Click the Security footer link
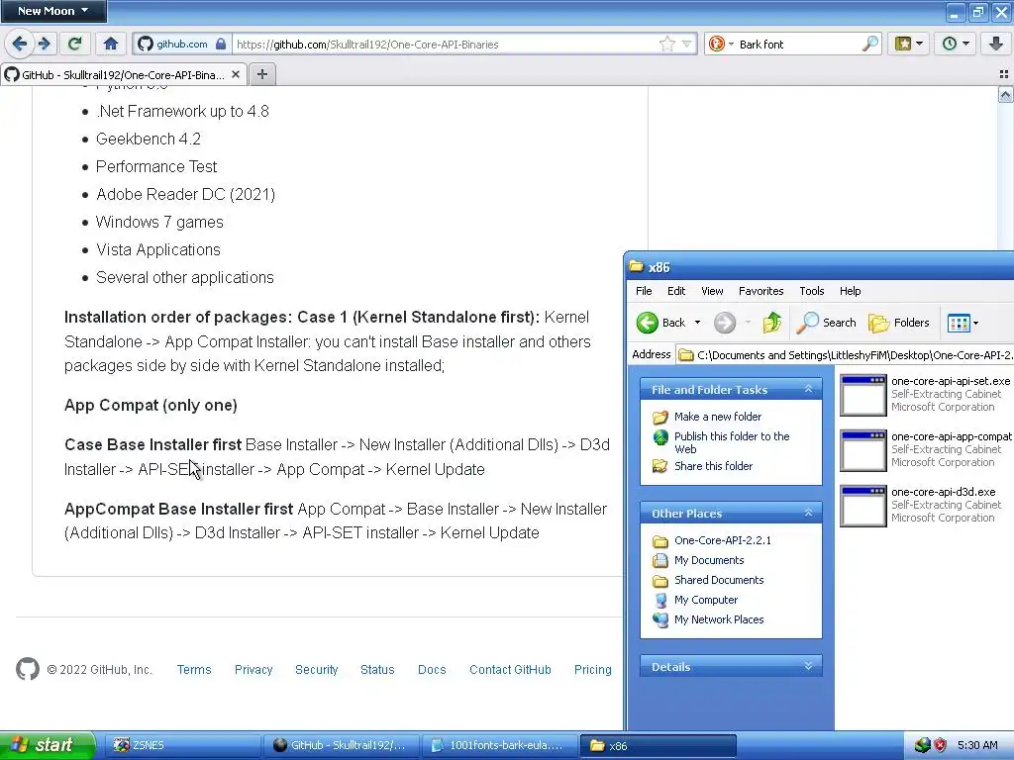This screenshot has width=1014, height=760. 316,670
